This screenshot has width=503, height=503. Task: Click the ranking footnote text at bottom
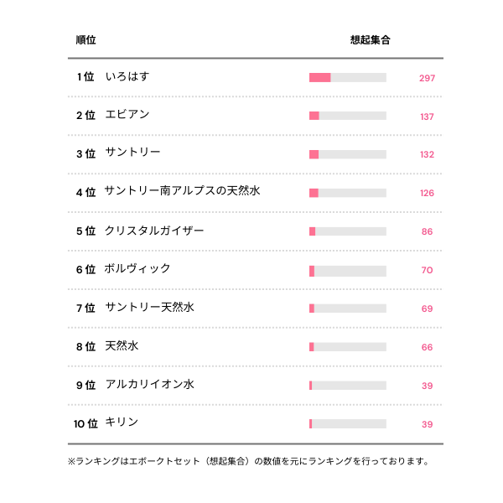[248, 461]
